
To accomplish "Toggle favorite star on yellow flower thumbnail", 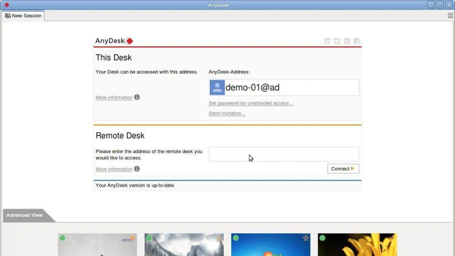I will (x=392, y=238).
